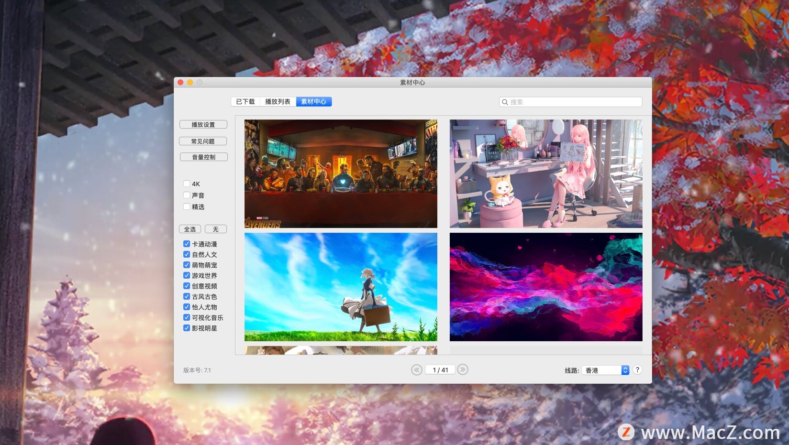Click the 无 deselect button

(216, 229)
